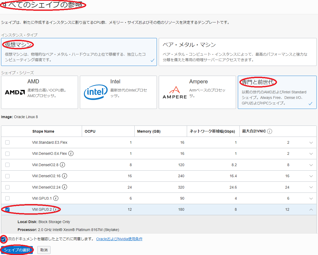
Task: Click info icon beside VM.GPU3.2
Action: [56, 209]
